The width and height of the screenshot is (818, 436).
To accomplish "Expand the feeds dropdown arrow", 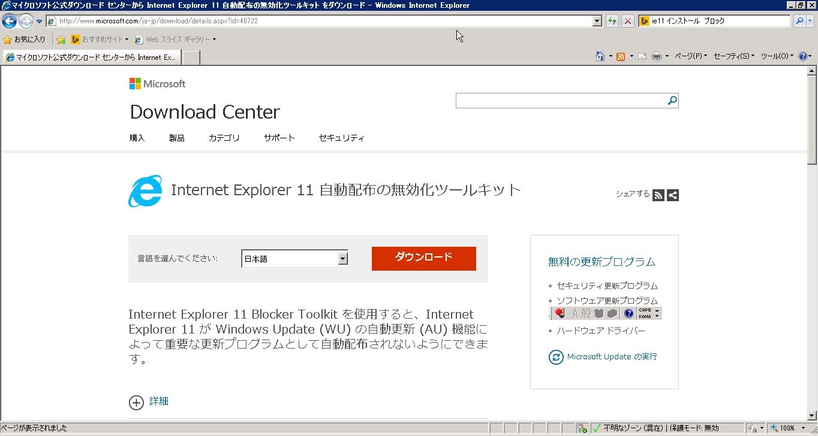I will tap(631, 56).
